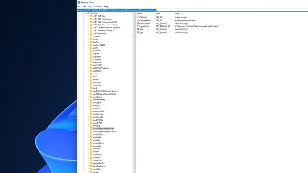
Task: Select the amdgpio2 key
Action: [x=98, y=102]
